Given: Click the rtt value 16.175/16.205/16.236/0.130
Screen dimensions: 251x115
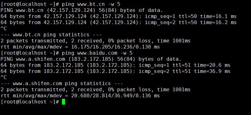Looking at the screenshot, I should tap(111, 47).
